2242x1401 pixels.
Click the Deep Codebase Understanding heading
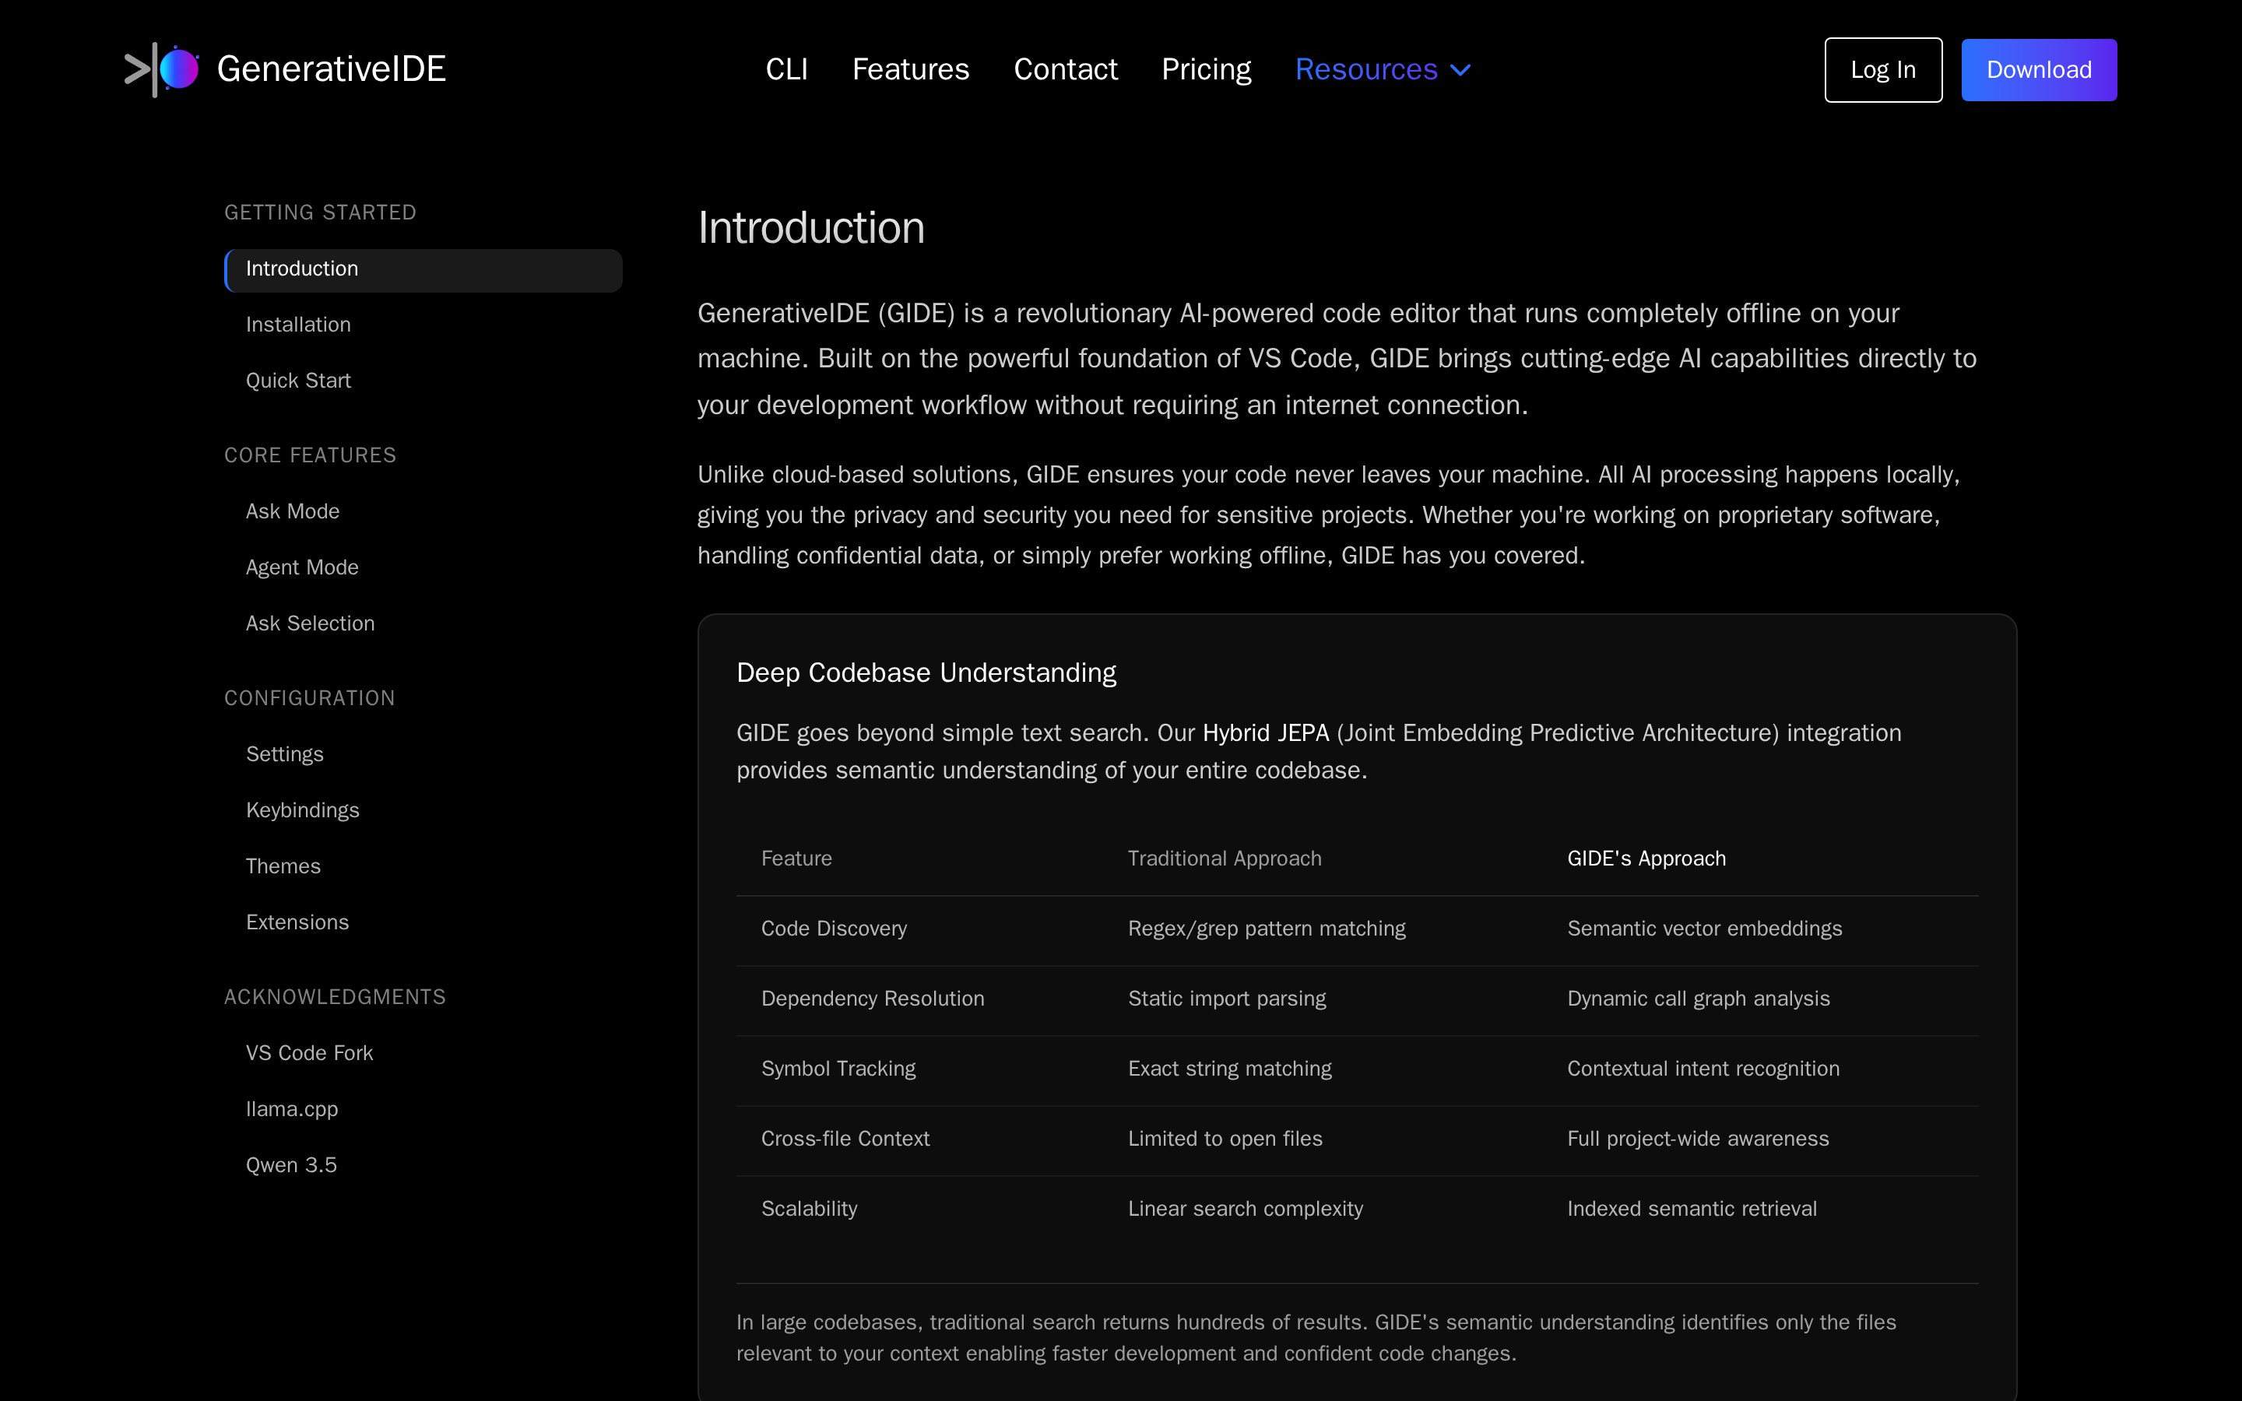click(926, 672)
